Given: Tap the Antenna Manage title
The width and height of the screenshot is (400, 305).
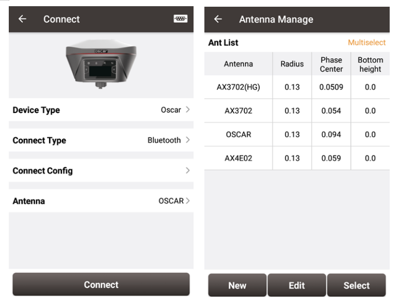Looking at the screenshot, I should [x=276, y=20].
